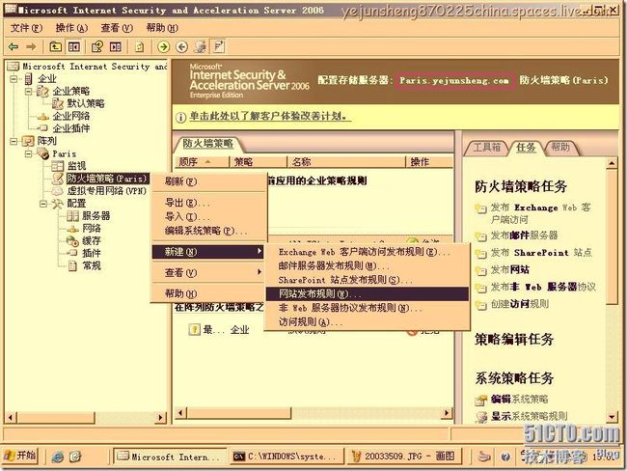Click 发布非 Web 服务器协议 link
Screen dimensions: 627x471
543,287
